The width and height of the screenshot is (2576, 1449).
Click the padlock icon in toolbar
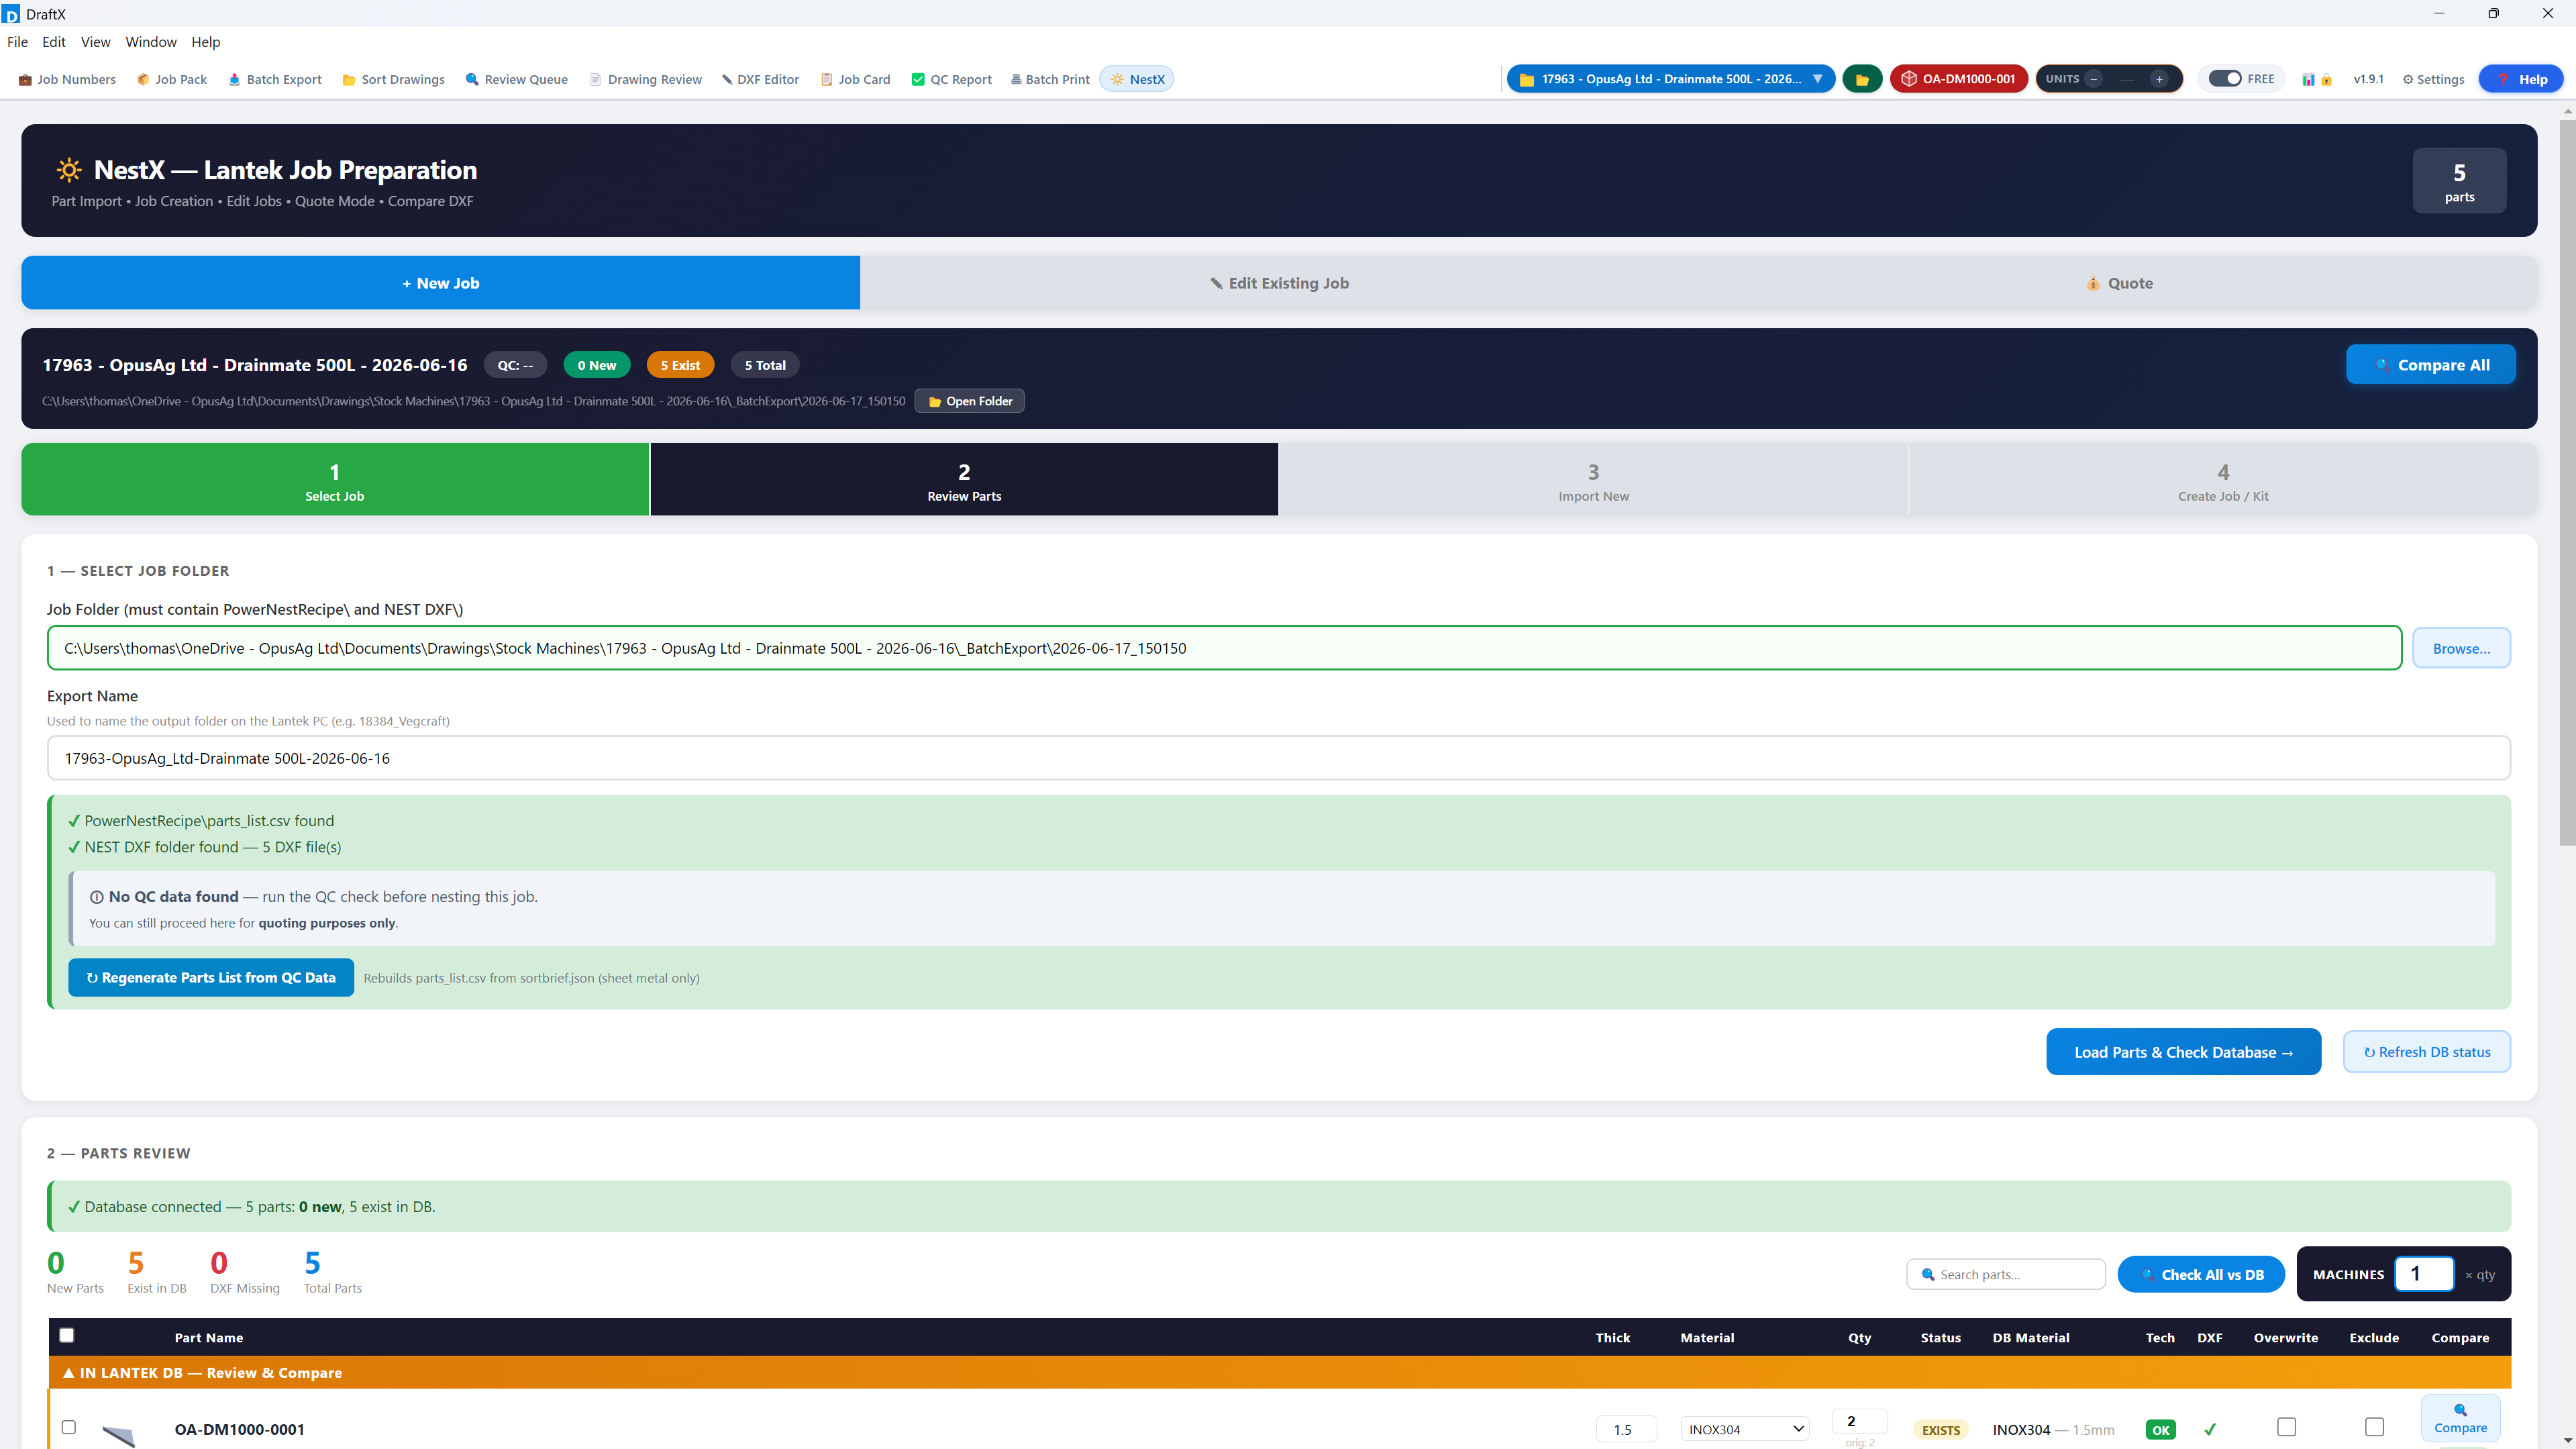point(2327,79)
